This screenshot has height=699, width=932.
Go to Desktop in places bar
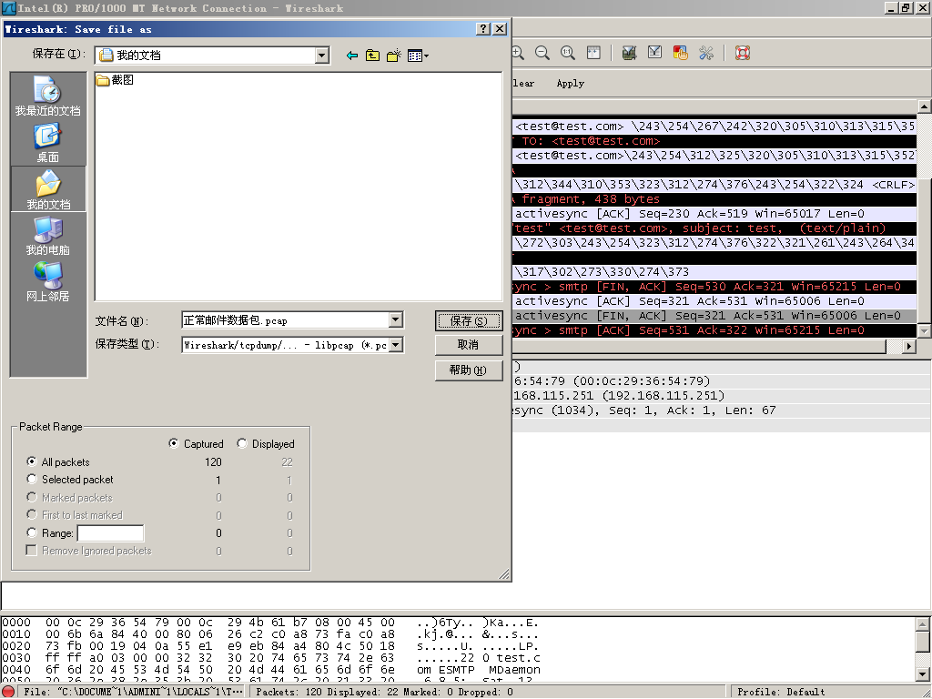[47, 143]
